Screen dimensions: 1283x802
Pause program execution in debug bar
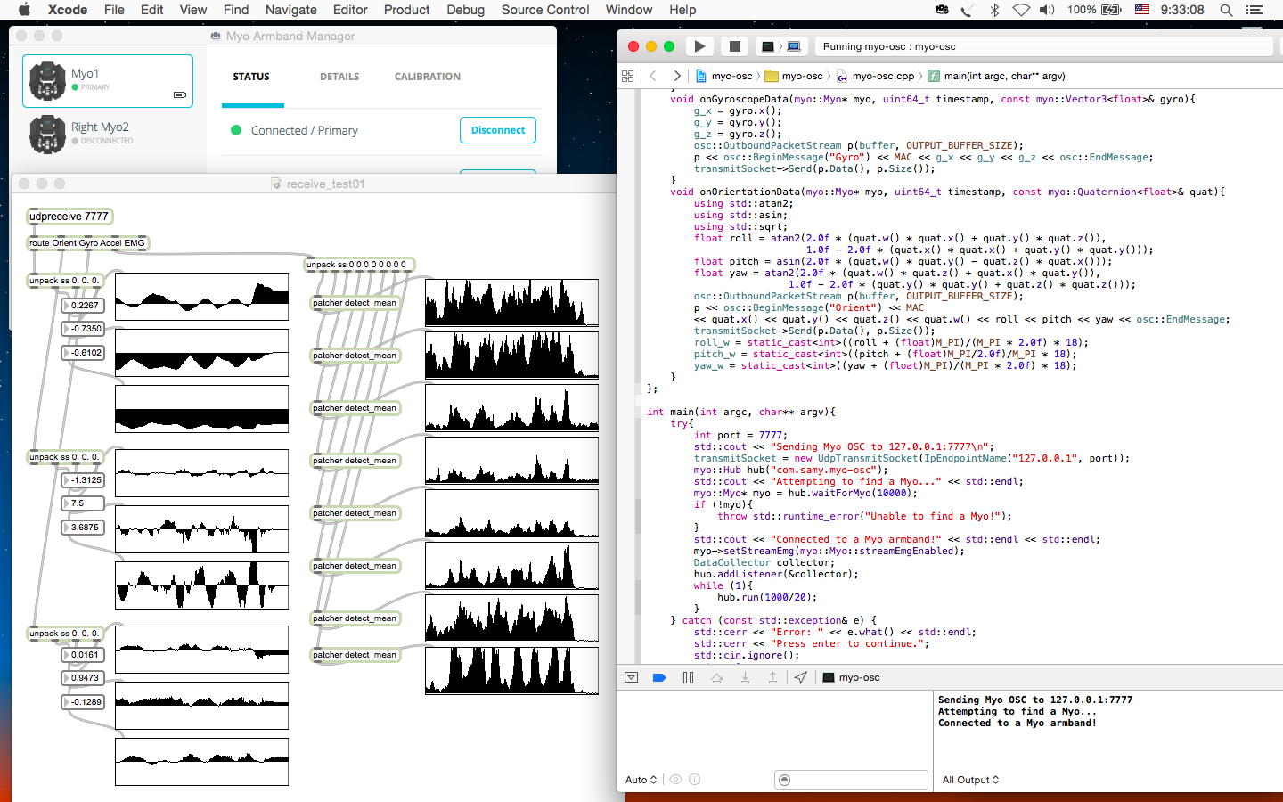coord(688,677)
